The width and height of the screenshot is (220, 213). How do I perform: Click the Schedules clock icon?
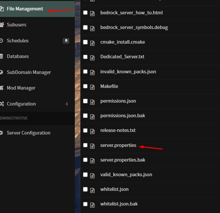tap(1, 41)
